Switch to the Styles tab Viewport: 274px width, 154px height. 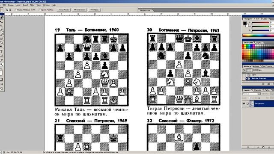(x=259, y=43)
